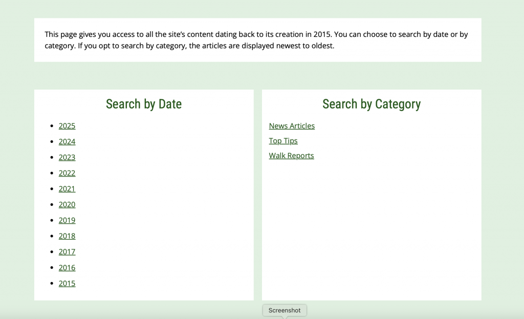The image size is (524, 319).
Task: Browse the Top Tips category
Action: coord(283,141)
